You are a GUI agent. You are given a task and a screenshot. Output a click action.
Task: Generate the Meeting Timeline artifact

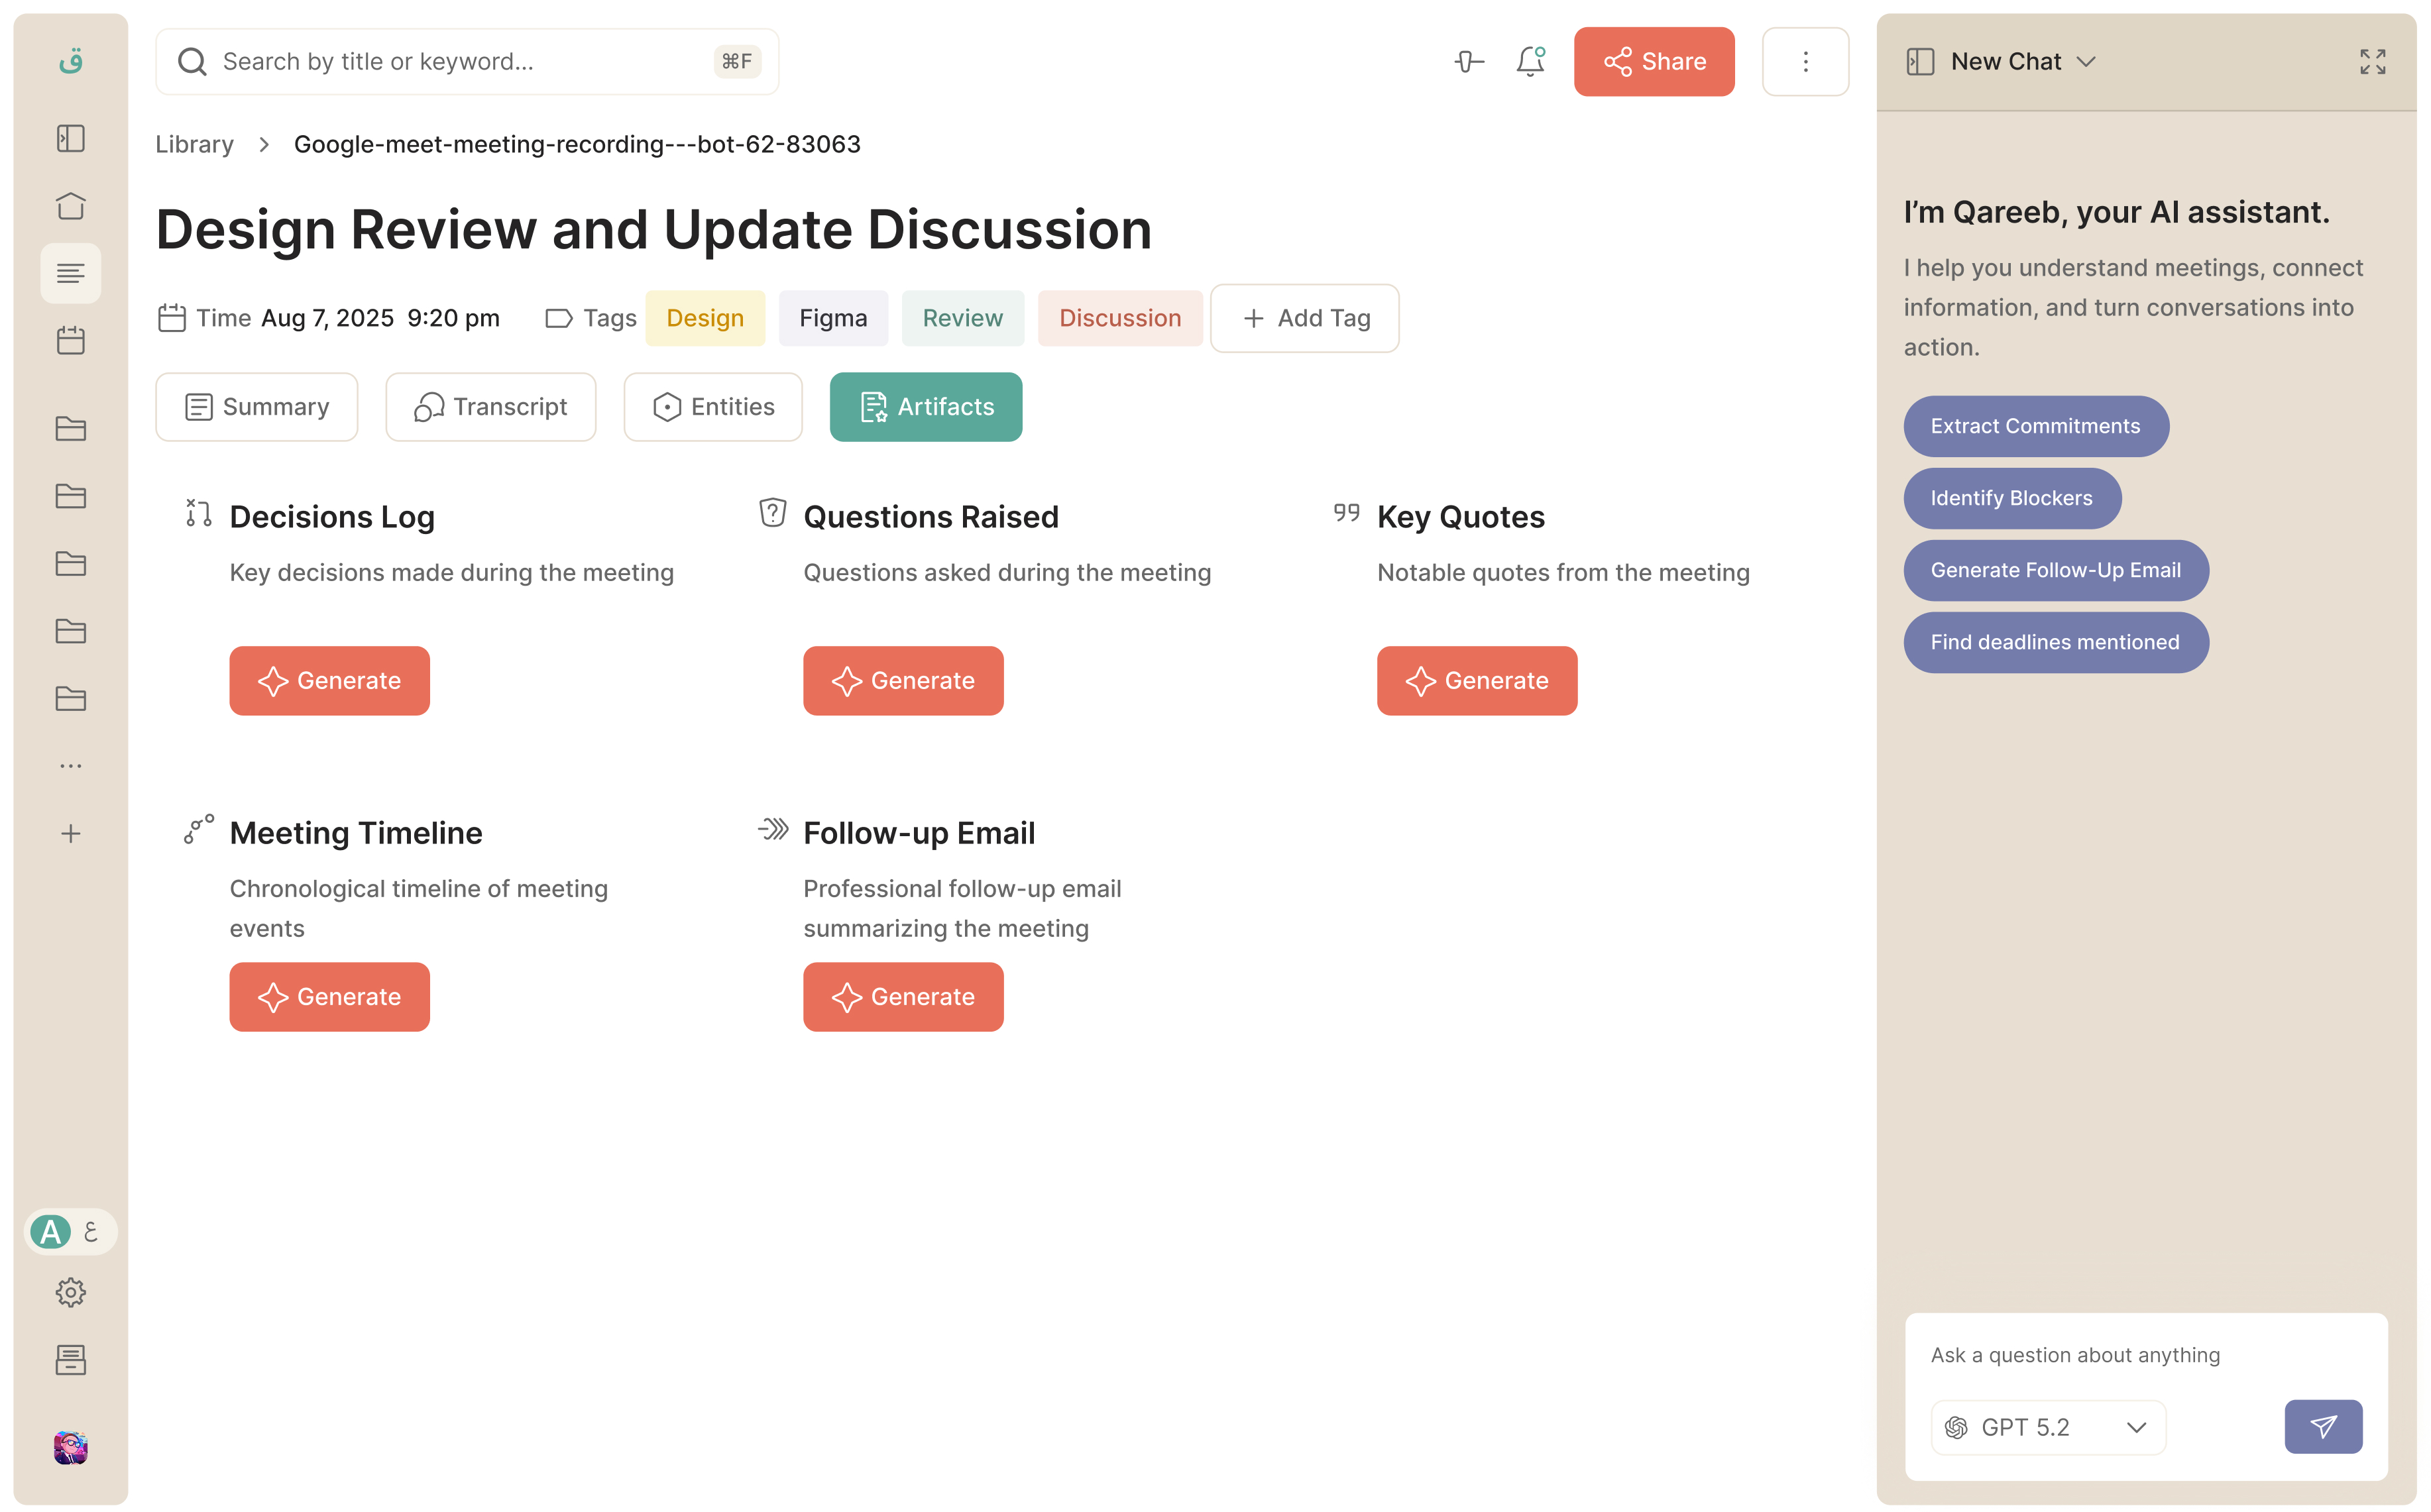pyautogui.click(x=329, y=997)
